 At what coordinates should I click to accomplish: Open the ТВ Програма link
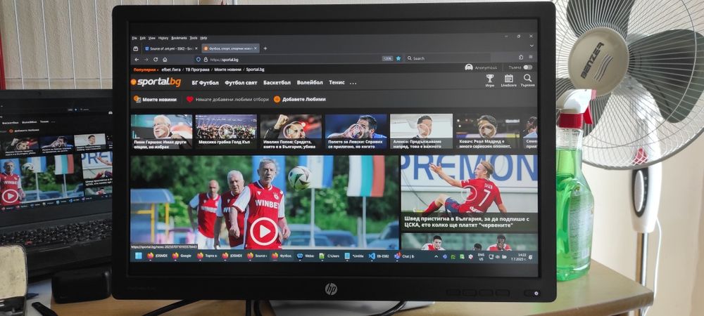click(x=198, y=70)
